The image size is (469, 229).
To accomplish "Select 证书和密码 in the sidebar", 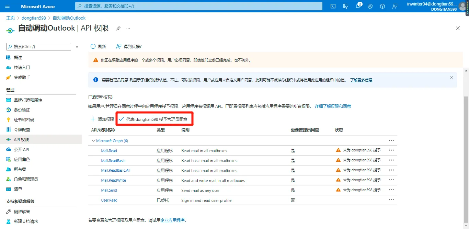I will [x=24, y=120].
